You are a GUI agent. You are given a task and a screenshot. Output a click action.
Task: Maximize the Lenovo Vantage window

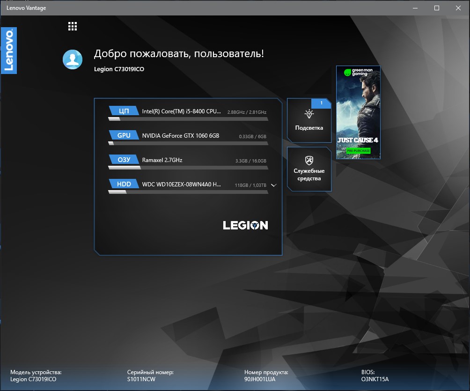437,8
